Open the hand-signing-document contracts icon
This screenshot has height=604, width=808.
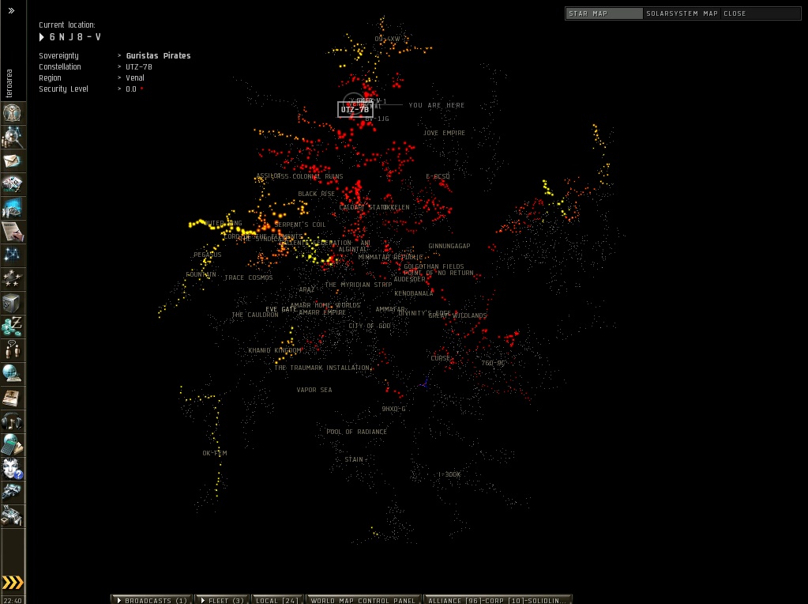(13, 232)
